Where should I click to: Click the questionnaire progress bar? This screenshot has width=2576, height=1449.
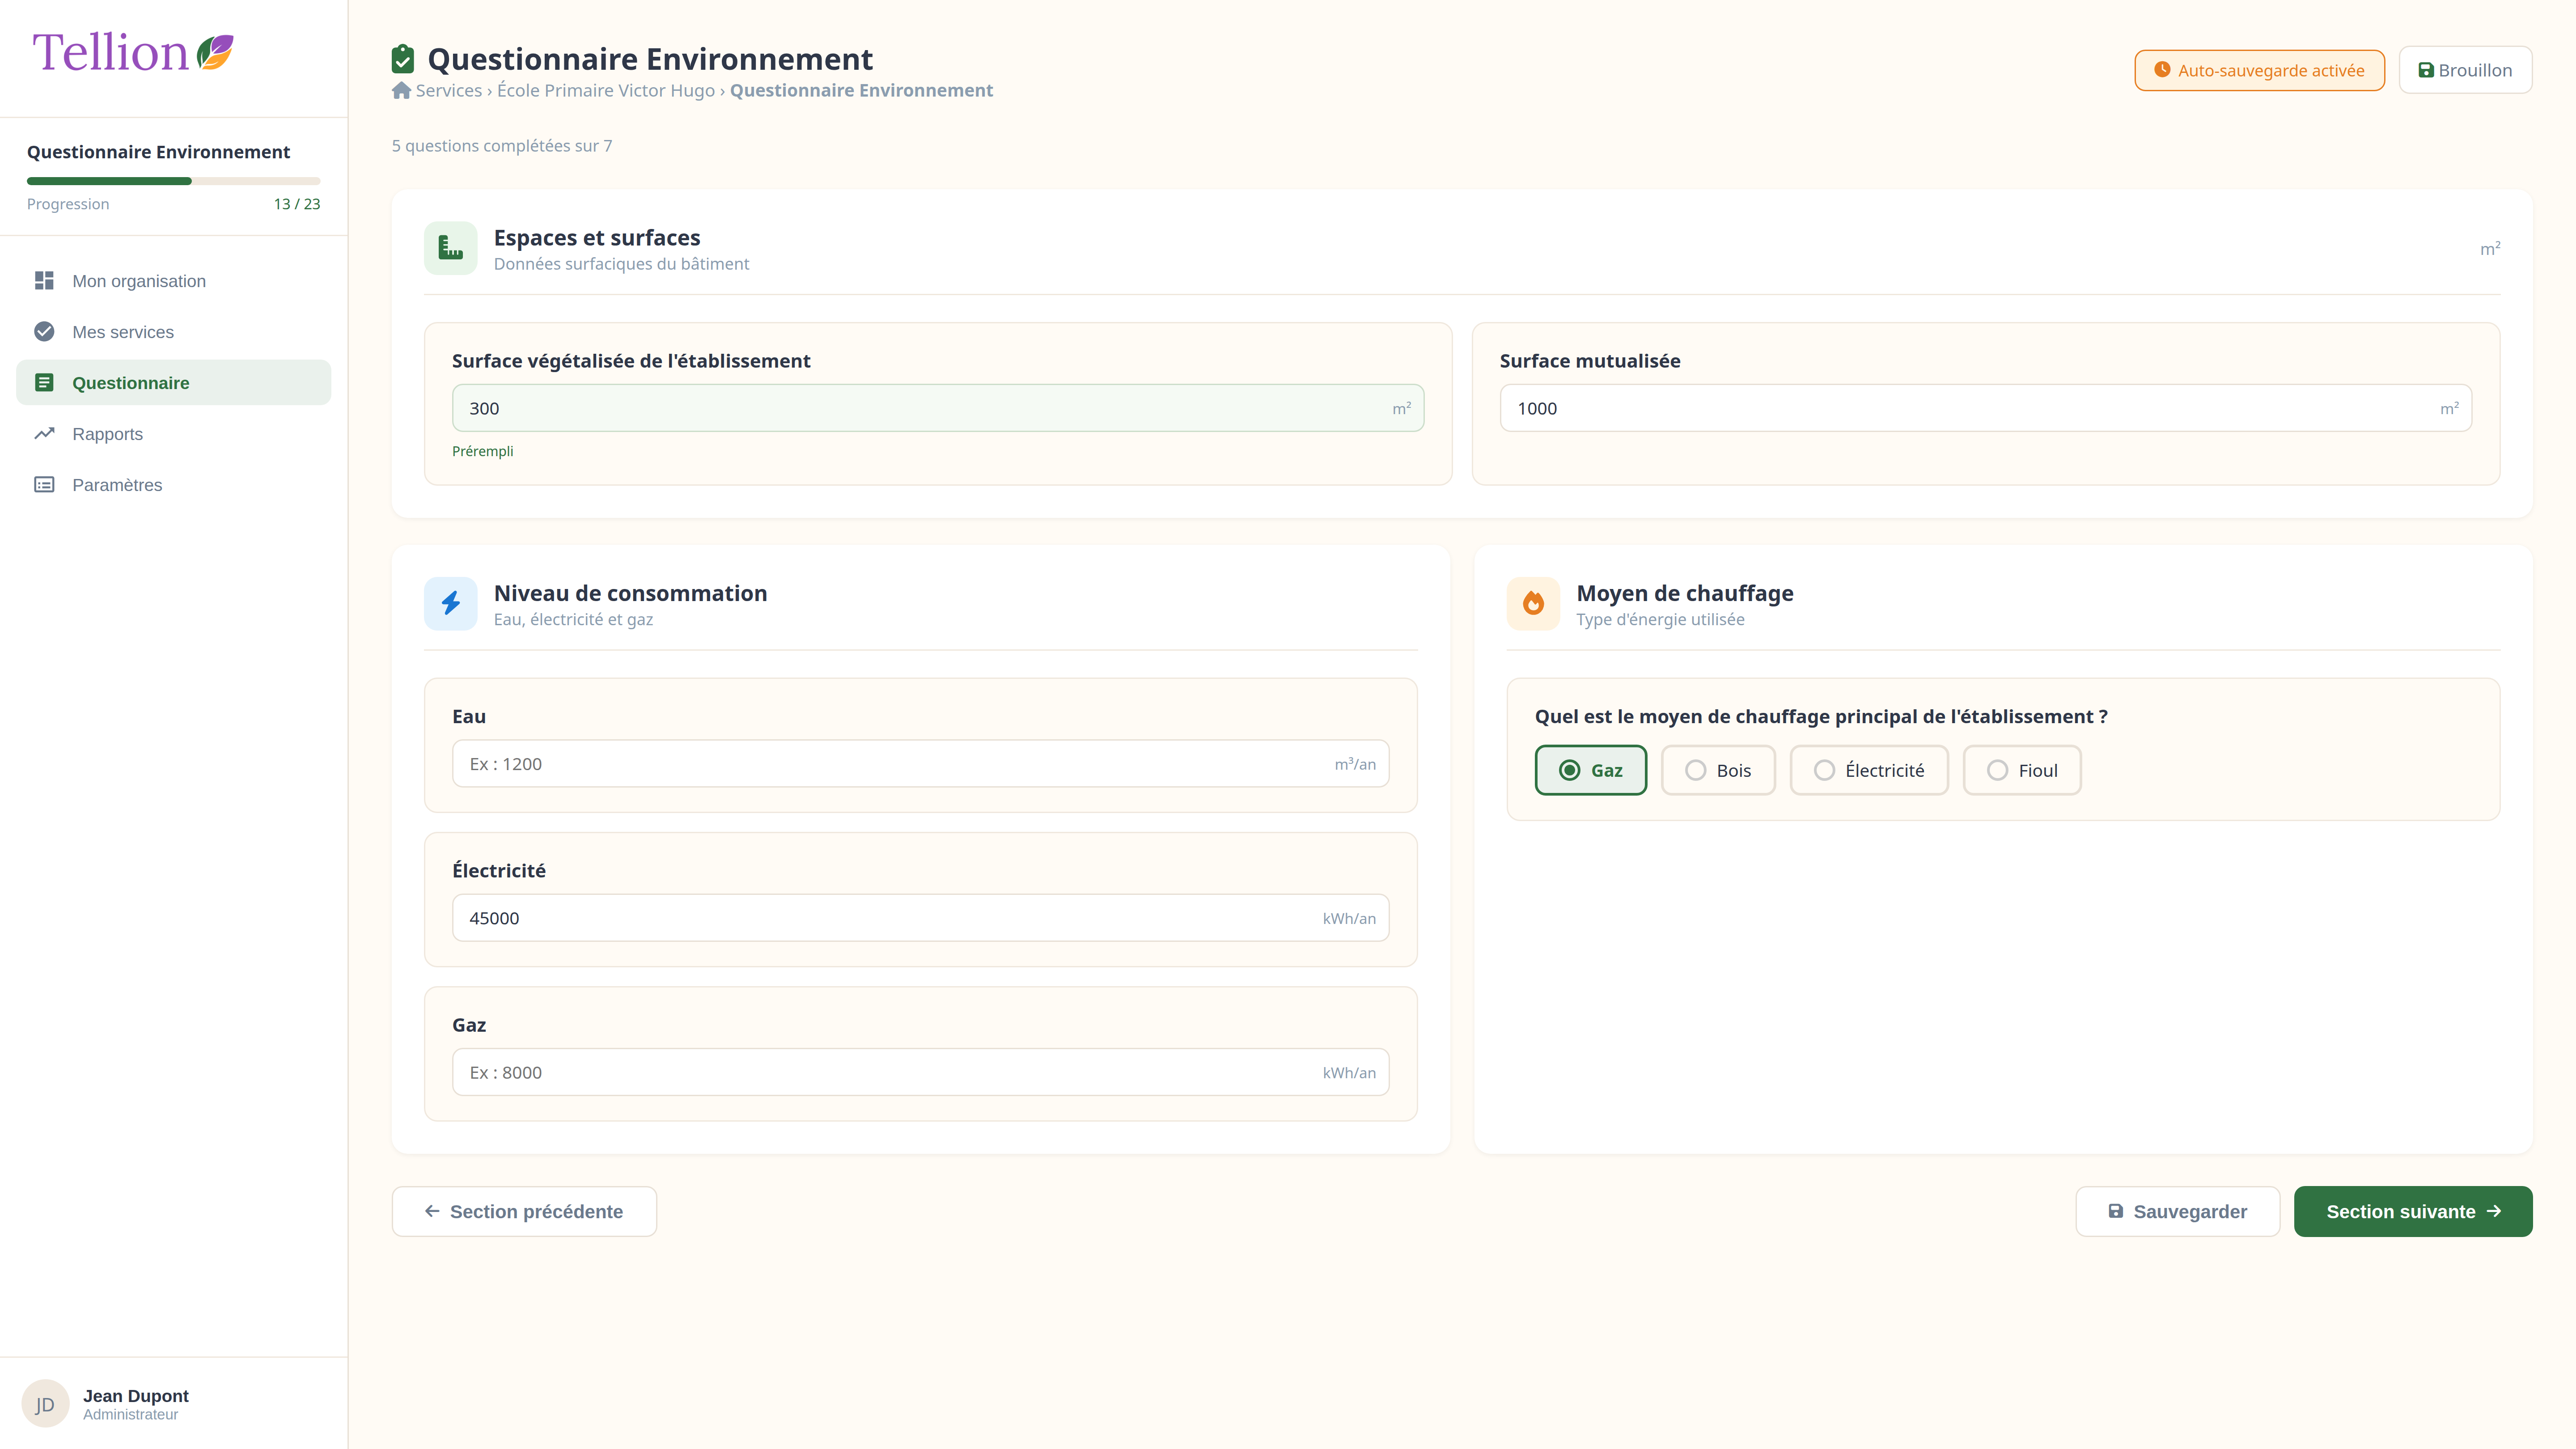pyautogui.click(x=173, y=181)
